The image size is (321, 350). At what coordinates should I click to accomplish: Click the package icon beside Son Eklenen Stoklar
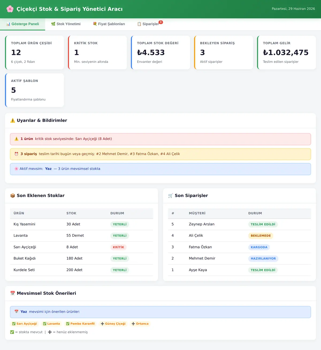coord(13,196)
